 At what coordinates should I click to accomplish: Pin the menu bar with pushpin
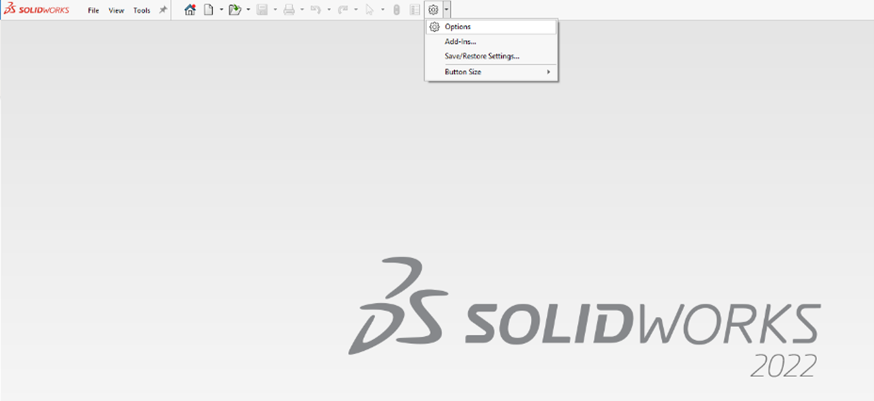(162, 10)
